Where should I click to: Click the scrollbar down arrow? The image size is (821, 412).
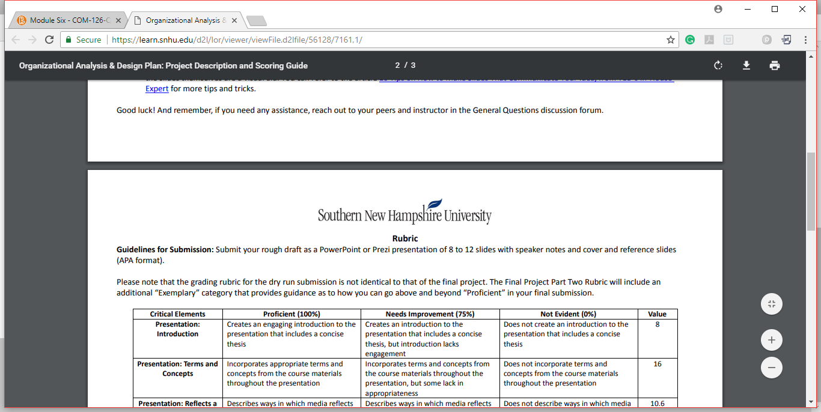(811, 401)
